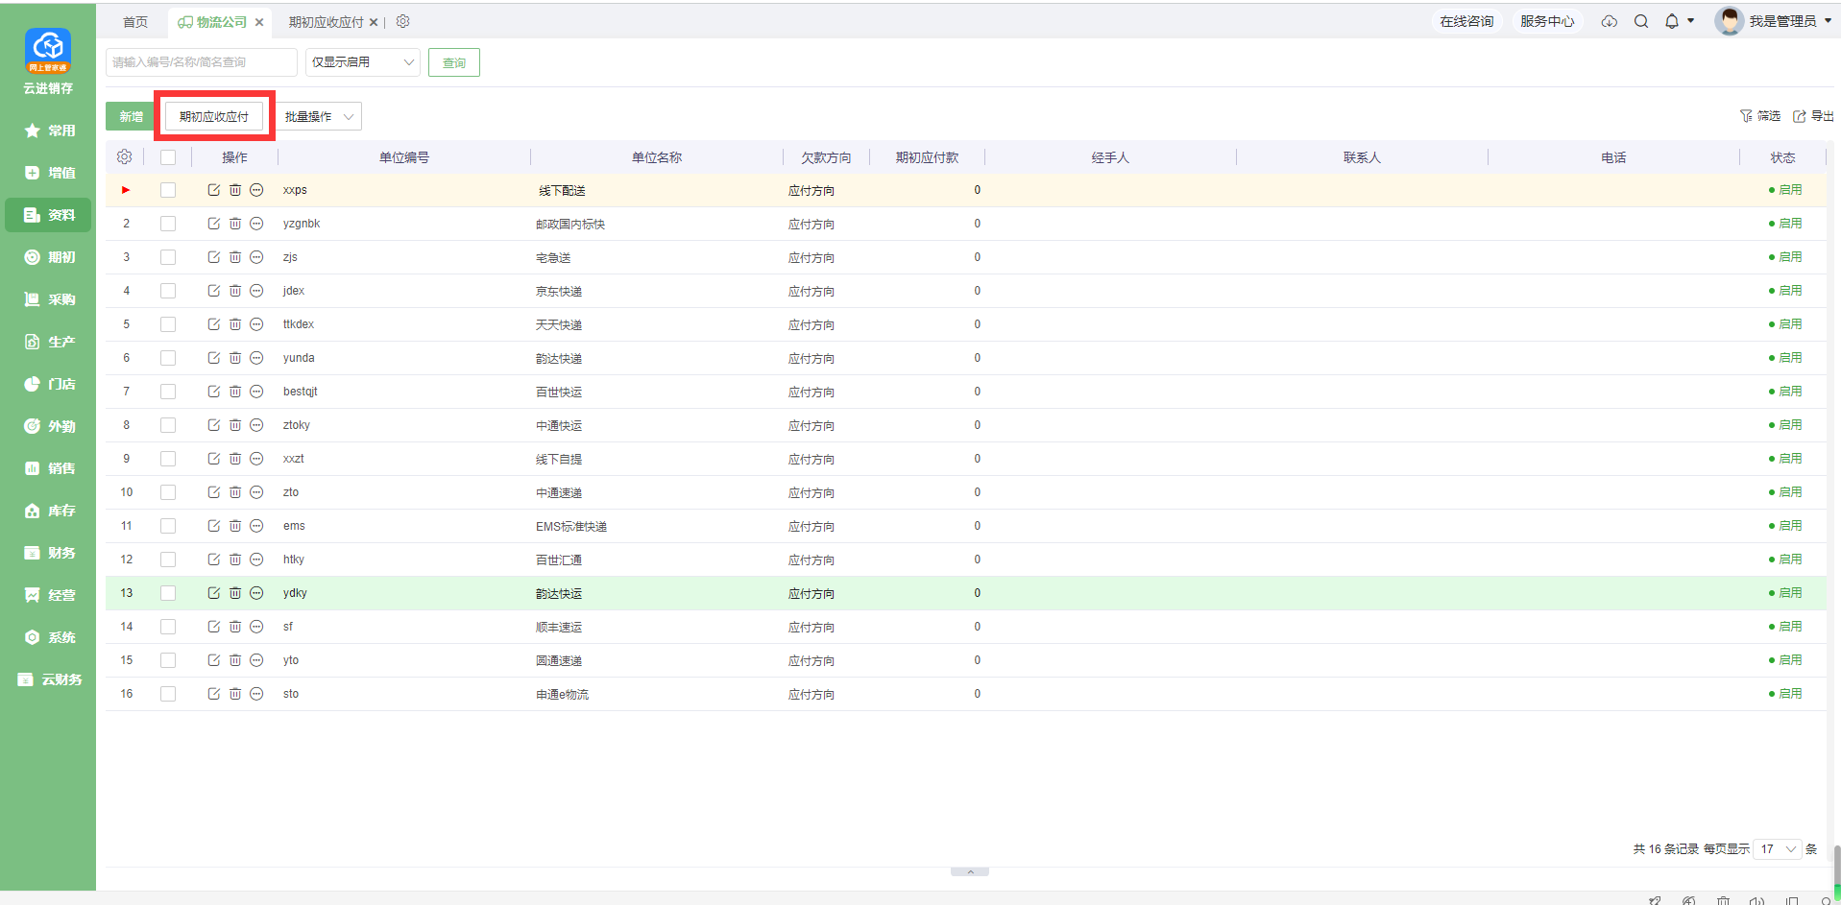Open 采购 sidebar menu
This screenshot has height=905, width=1841.
point(48,299)
